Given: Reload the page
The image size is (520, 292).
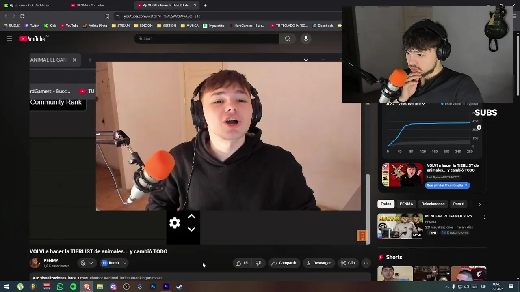Looking at the screenshot, I should pos(22,16).
